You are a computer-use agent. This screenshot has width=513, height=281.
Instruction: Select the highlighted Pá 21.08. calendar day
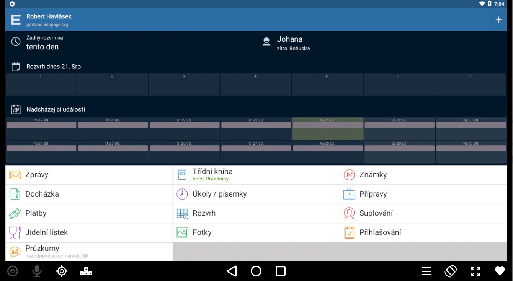[327, 129]
